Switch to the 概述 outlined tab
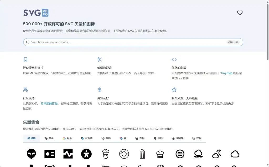 pos(106,138)
